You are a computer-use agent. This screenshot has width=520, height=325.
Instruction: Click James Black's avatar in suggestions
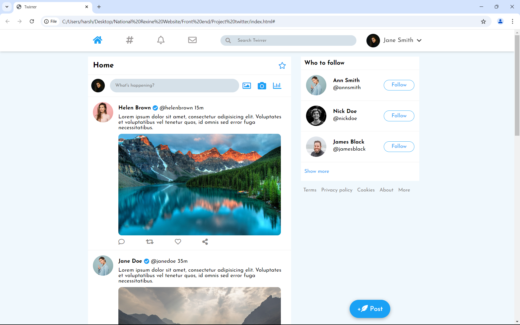(316, 147)
